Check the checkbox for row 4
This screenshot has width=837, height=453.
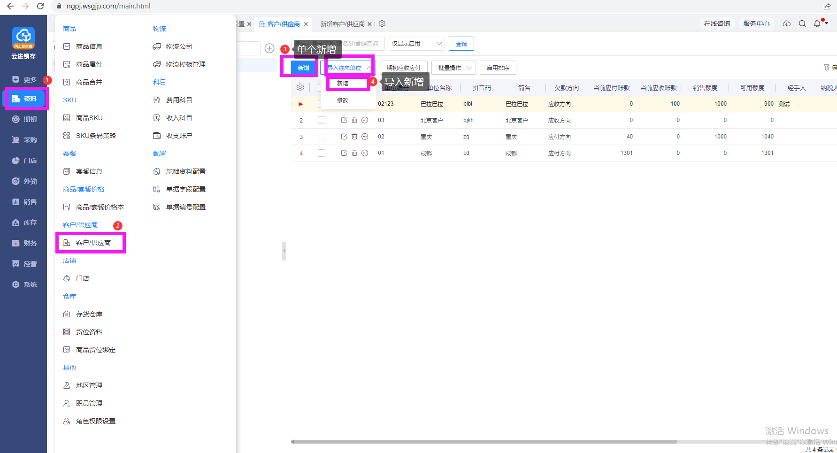[322, 153]
